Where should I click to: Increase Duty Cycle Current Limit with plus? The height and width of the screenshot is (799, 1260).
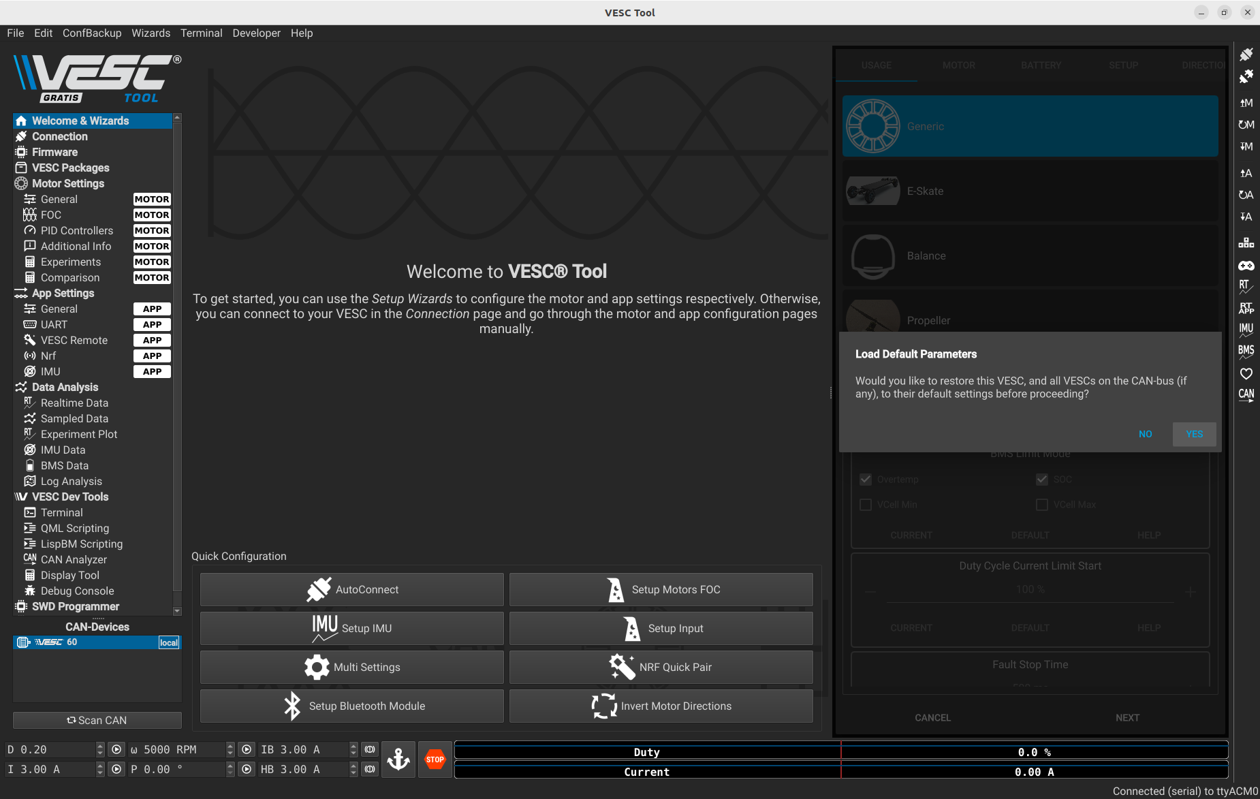point(1191,592)
